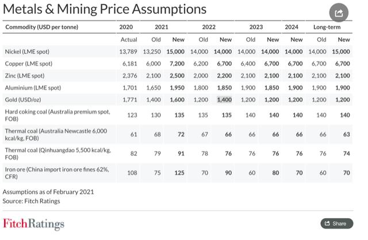The image size is (368, 240).
Task: Select the 2021 column header
Action: tap(162, 27)
